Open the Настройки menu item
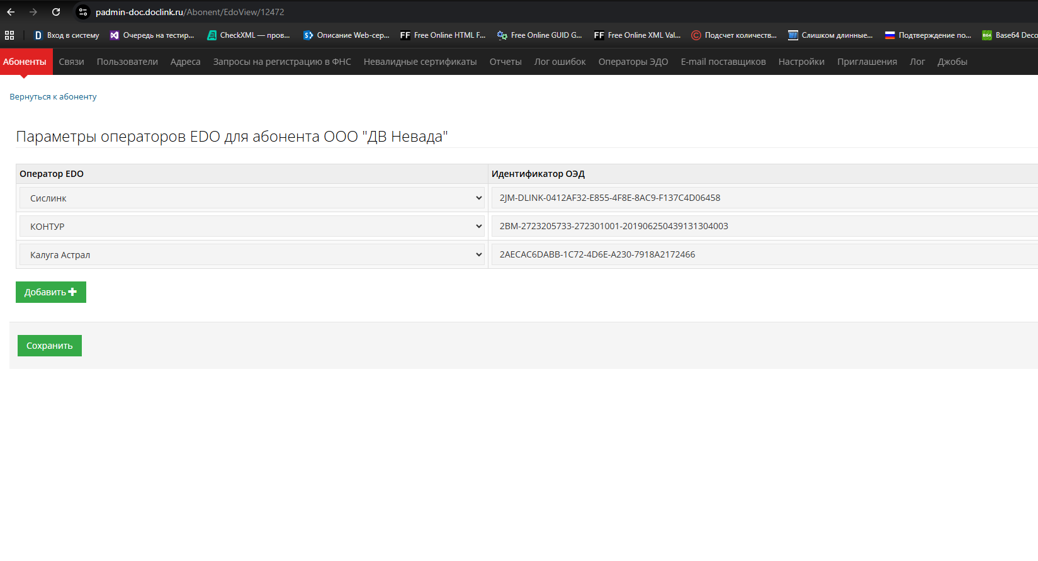Image resolution: width=1038 pixels, height=561 pixels. [801, 62]
